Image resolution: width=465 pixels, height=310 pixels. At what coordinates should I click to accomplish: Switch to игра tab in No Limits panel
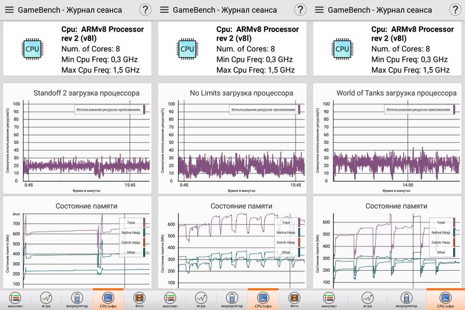click(x=201, y=299)
